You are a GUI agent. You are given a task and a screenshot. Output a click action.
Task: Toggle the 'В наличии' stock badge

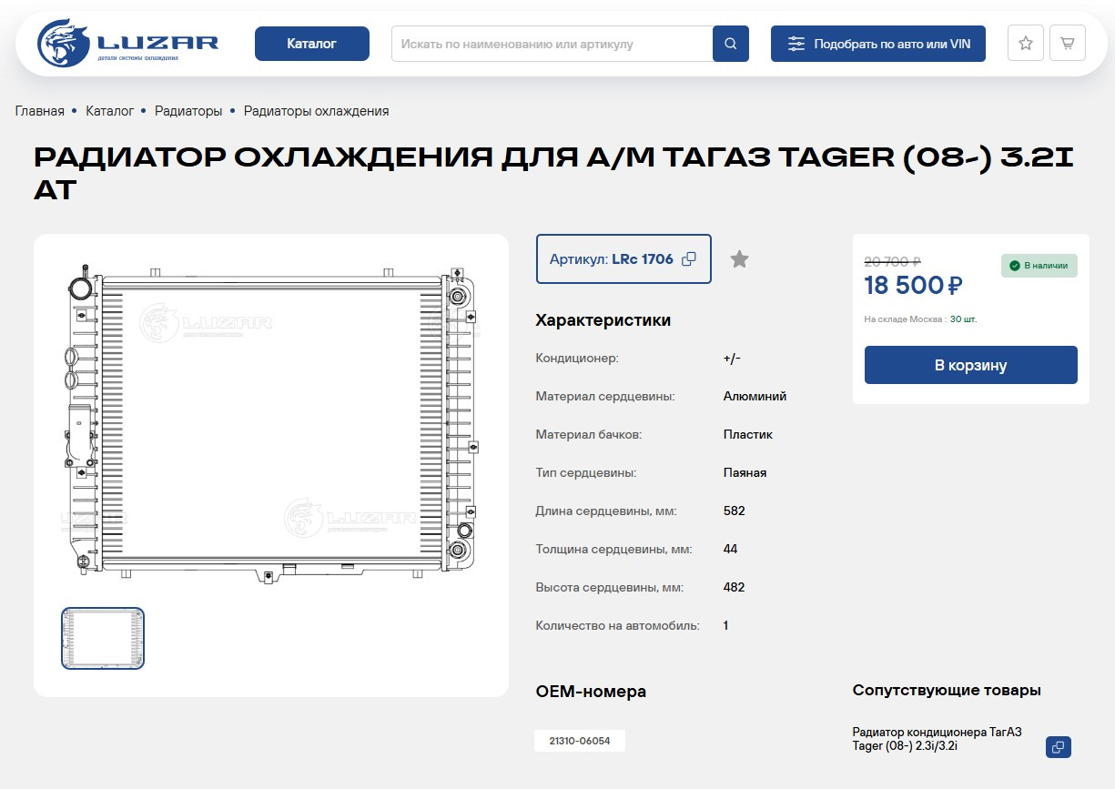click(1039, 266)
